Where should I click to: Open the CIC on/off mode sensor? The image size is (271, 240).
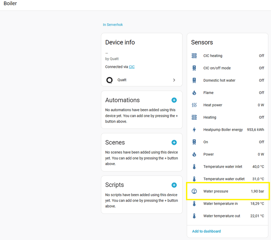pos(228,68)
